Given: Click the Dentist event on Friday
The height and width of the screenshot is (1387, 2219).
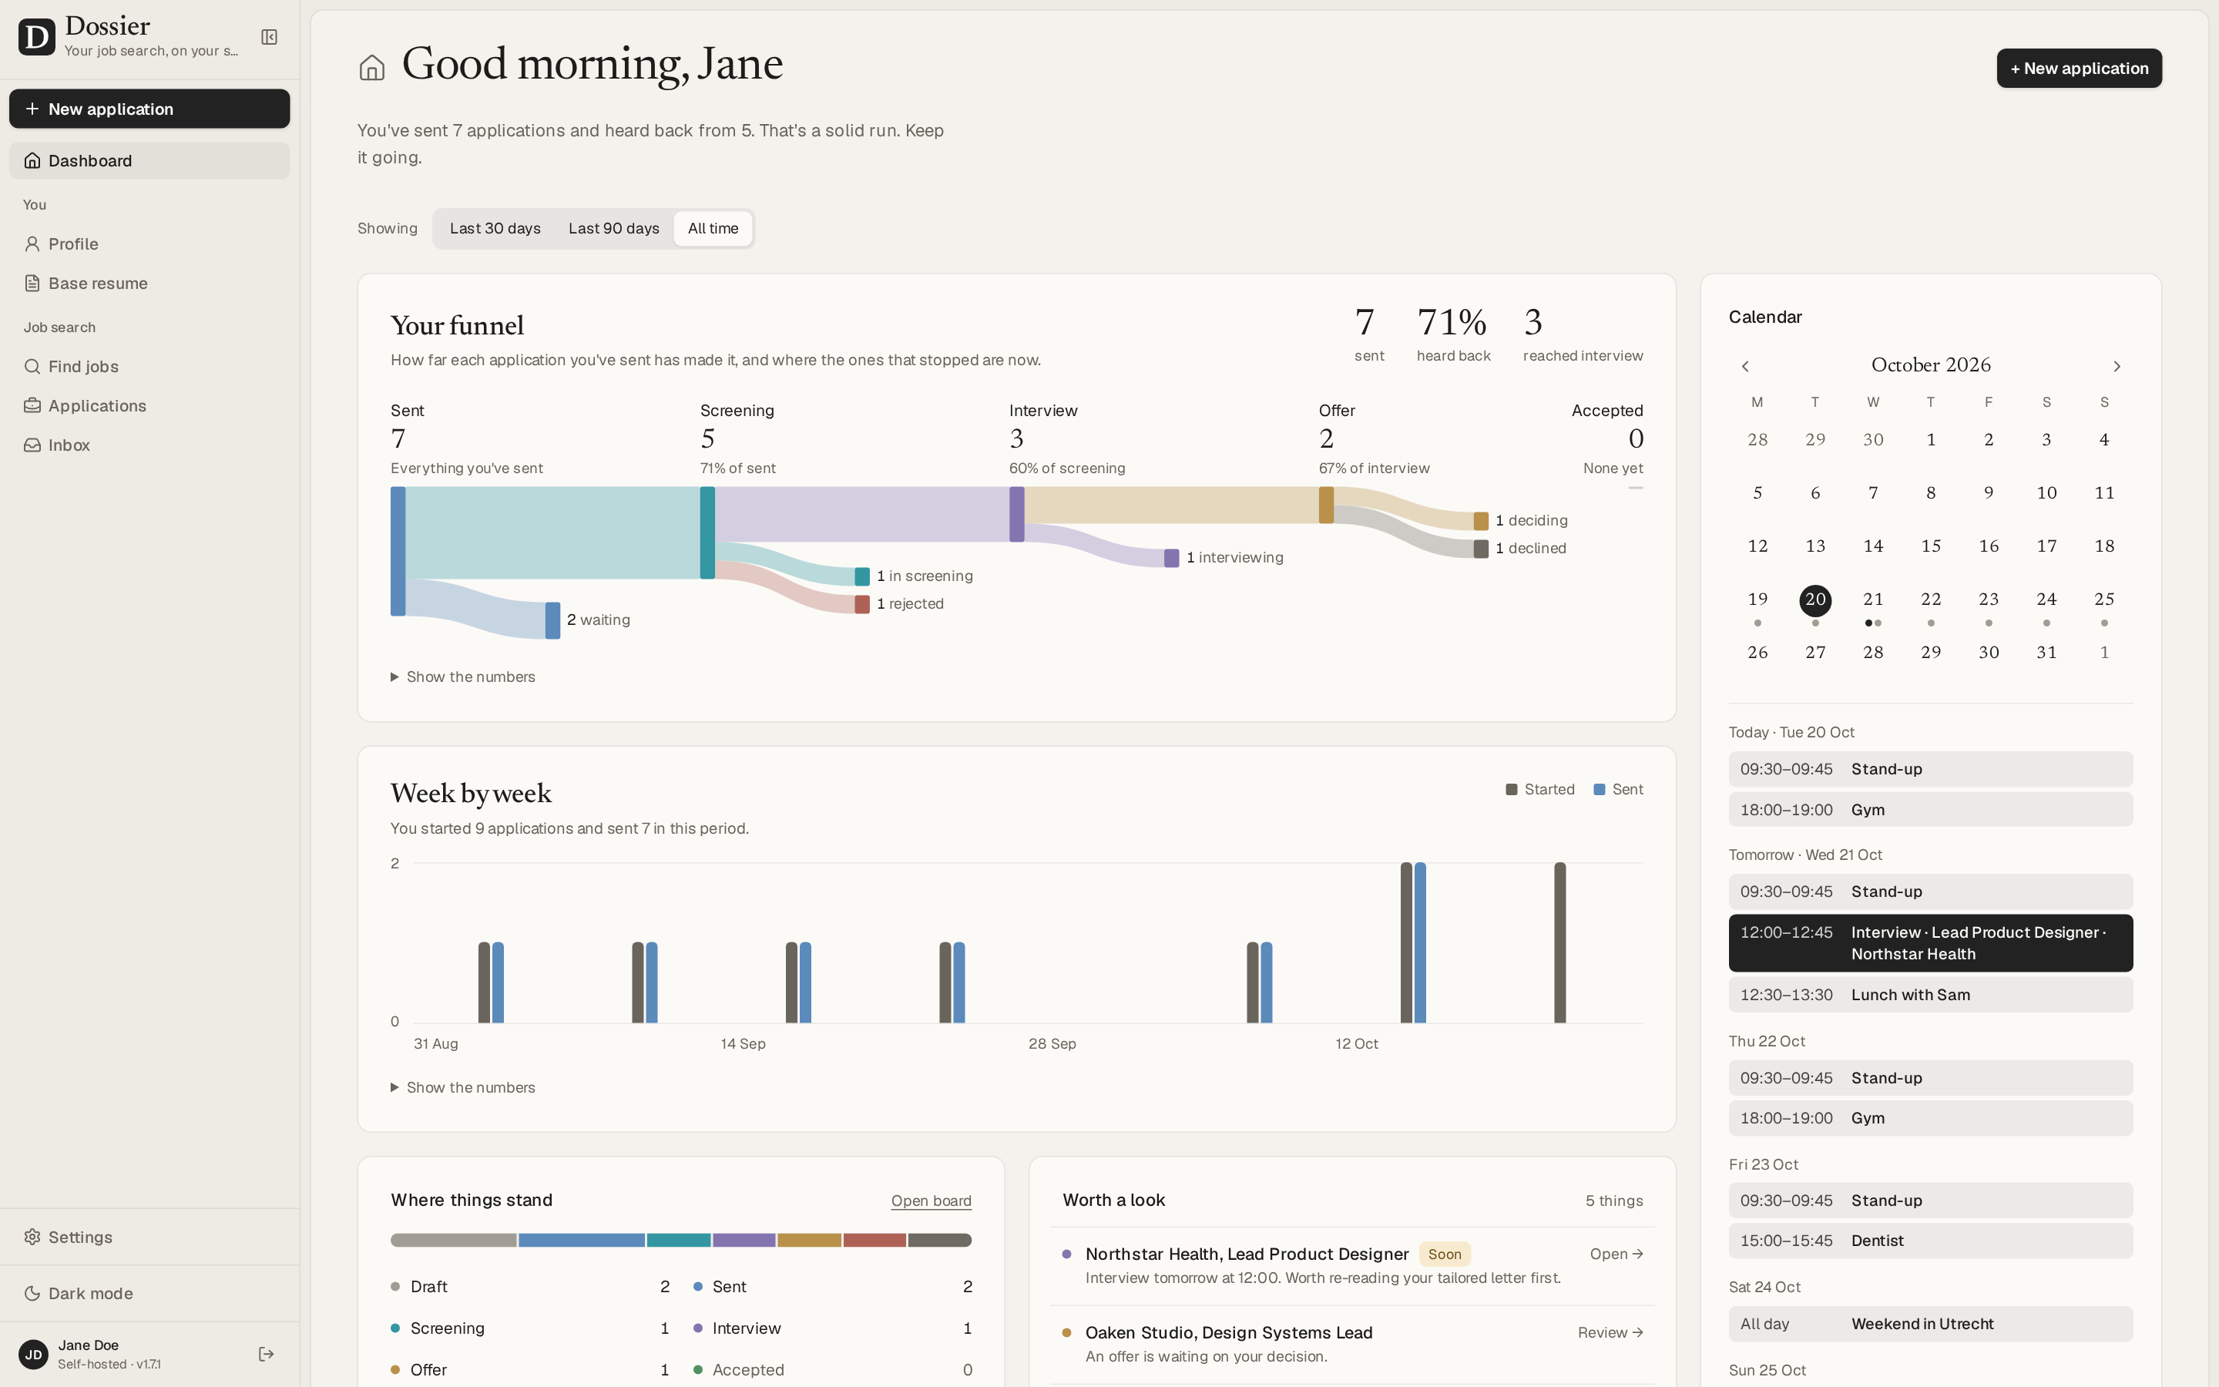Looking at the screenshot, I should tap(1930, 1241).
